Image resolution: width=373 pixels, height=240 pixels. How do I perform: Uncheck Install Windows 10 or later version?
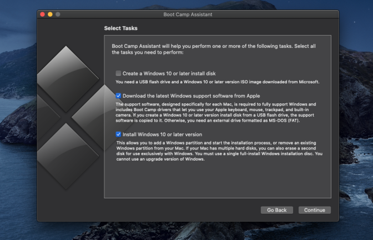[118, 134]
